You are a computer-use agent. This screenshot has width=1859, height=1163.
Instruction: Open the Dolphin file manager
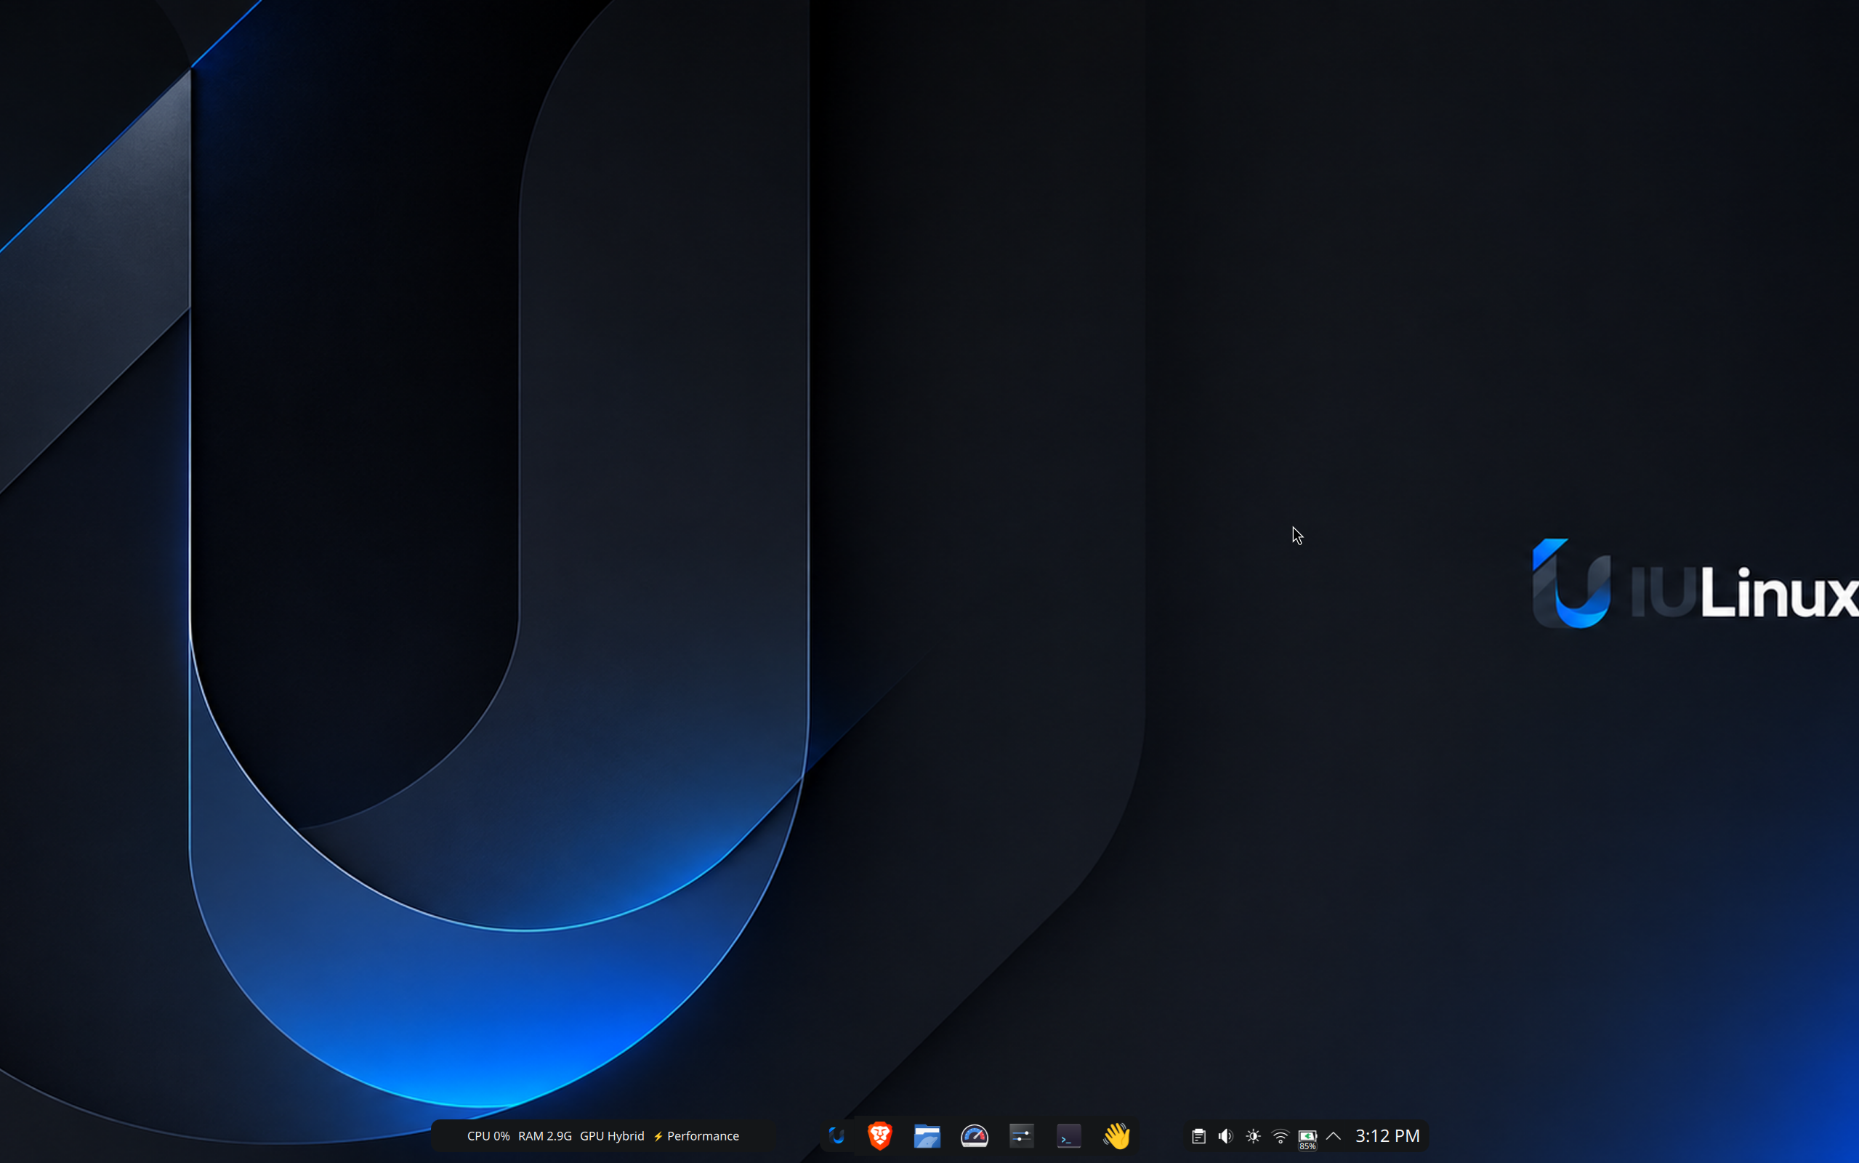(x=927, y=1136)
